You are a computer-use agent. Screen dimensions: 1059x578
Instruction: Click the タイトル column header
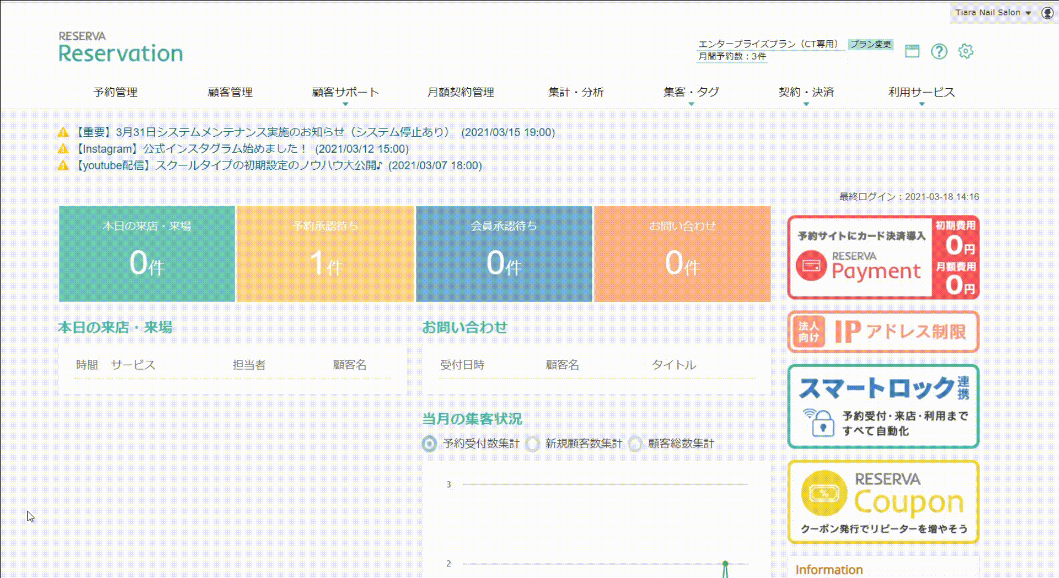673,365
